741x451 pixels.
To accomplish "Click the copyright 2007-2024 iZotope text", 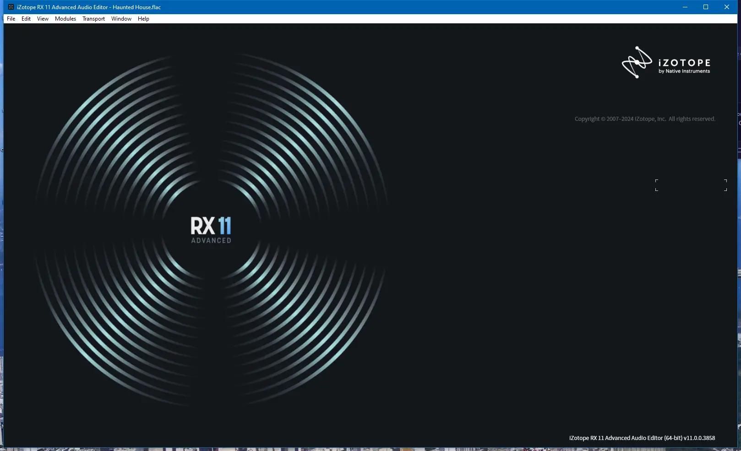I will [x=645, y=119].
